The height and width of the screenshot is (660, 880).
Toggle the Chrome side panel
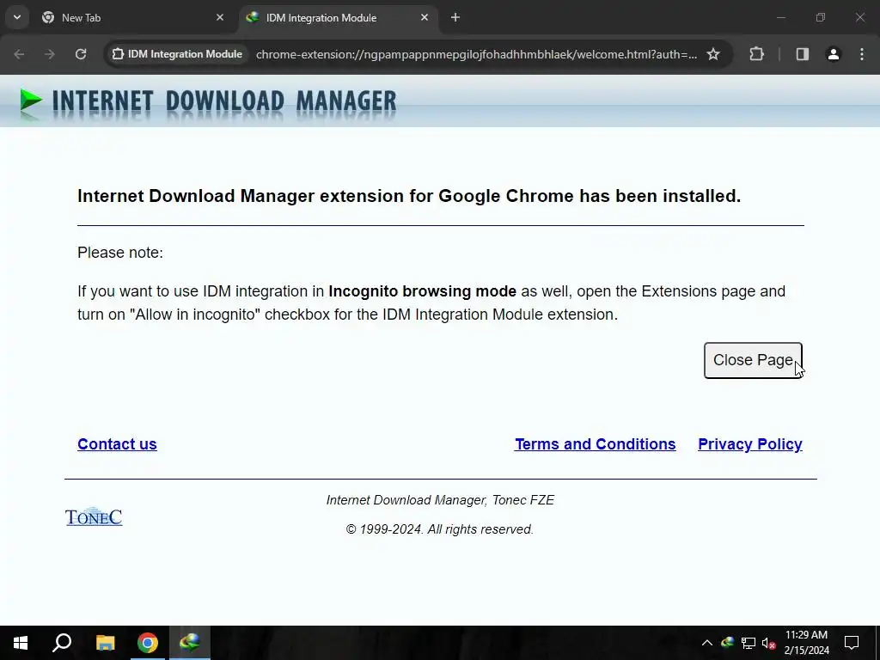click(x=803, y=54)
